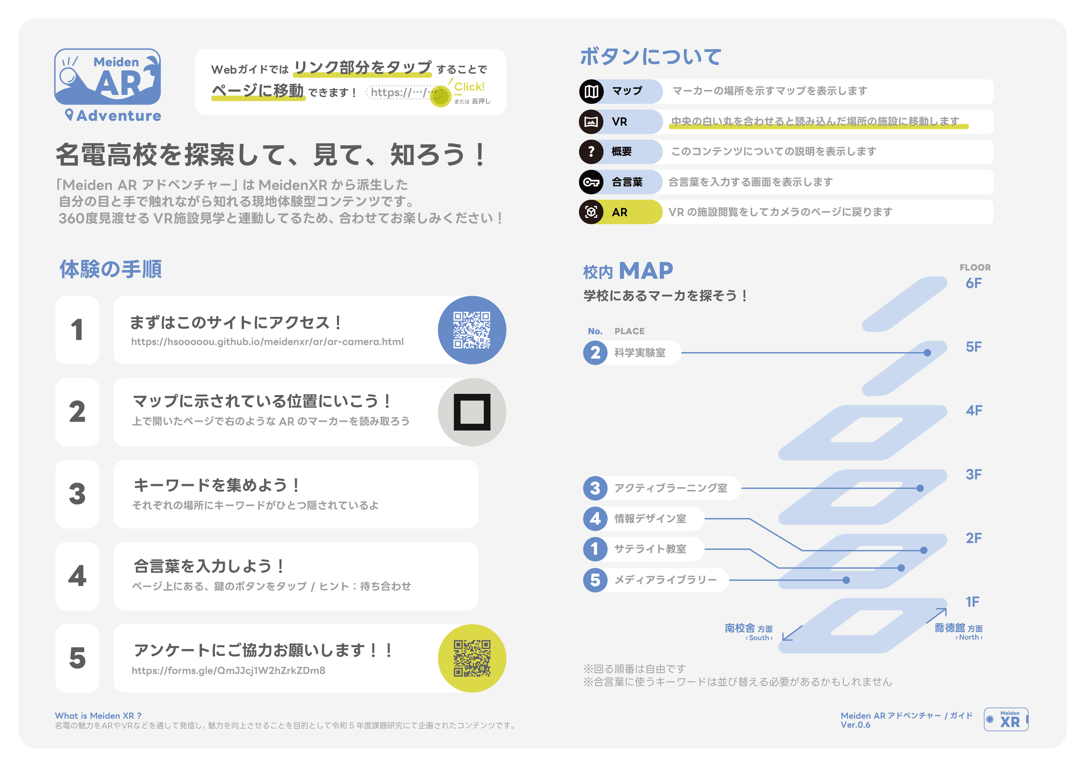Image resolution: width=1085 pixels, height=767 pixels.
Task: Click the 4F floor label
Action: coord(973,411)
